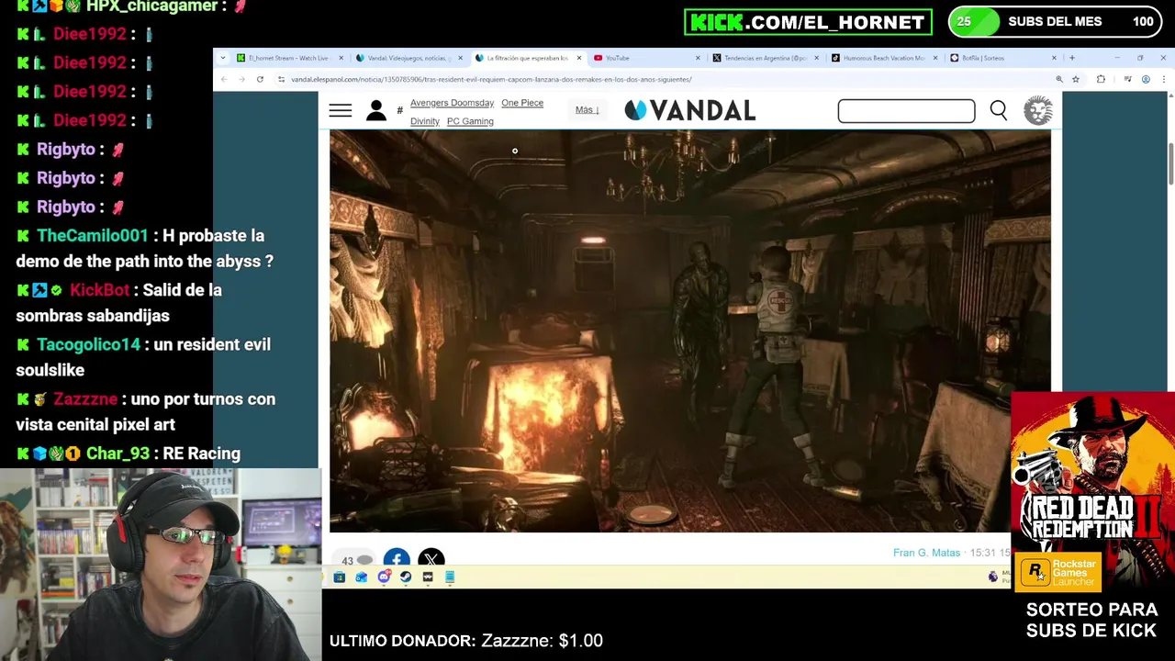This screenshot has width=1175, height=661.
Task: Open the user account profile icon
Action: (x=376, y=111)
